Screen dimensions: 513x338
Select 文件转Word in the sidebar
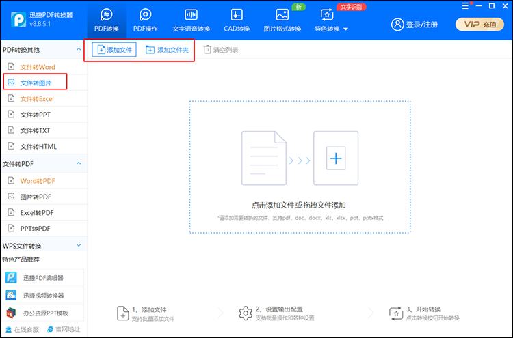(x=38, y=67)
